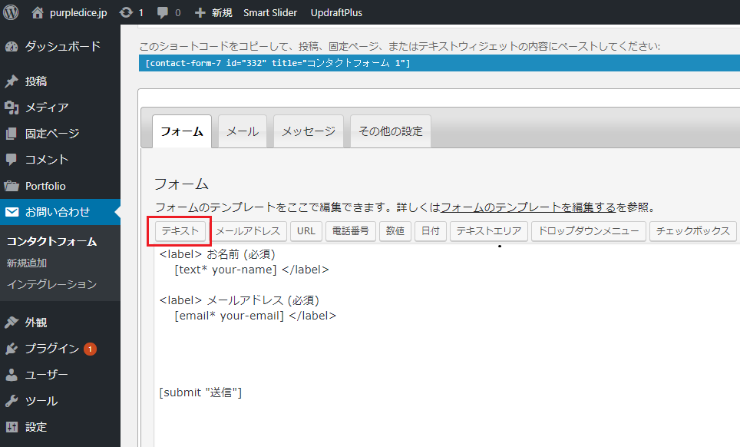The height and width of the screenshot is (447, 740).
Task: Click the メディア media icon
Action: [x=12, y=108]
